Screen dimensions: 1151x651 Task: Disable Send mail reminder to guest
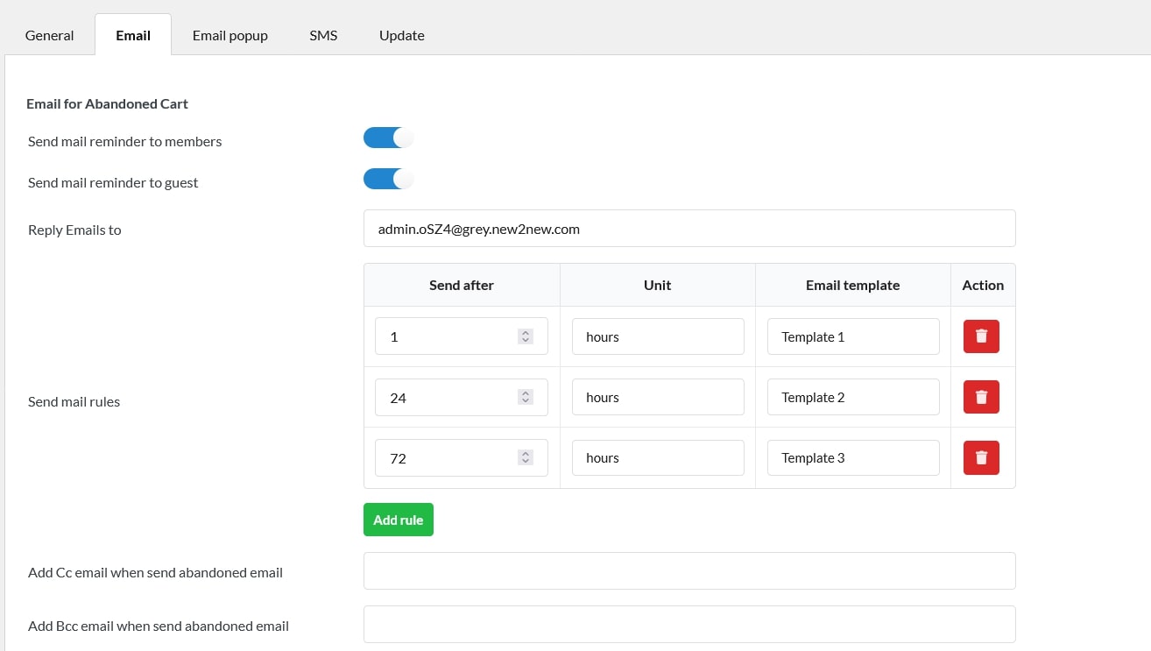coord(388,179)
